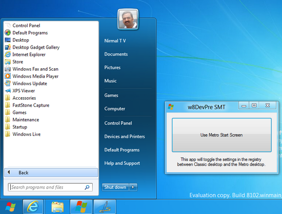The width and height of the screenshot is (282, 214).
Task: Open Games from right pane
Action: click(x=111, y=95)
